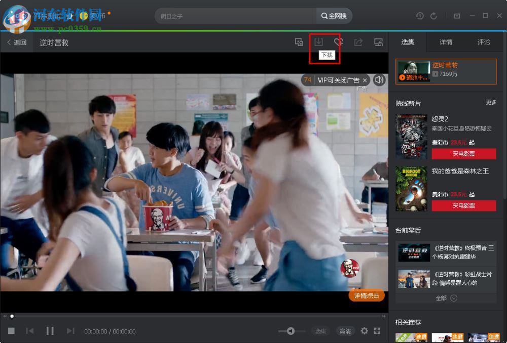Open the watch history clock icon
Viewport: 507px width, 343px height.
click(420, 16)
